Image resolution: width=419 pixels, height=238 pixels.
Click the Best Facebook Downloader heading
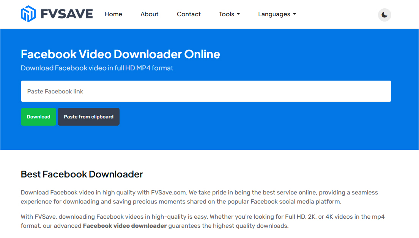[82, 174]
